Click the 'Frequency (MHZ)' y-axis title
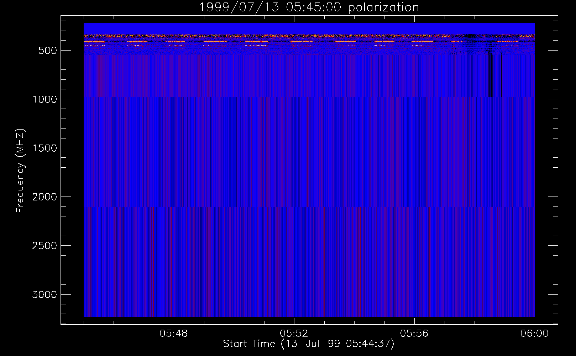 tap(21, 171)
